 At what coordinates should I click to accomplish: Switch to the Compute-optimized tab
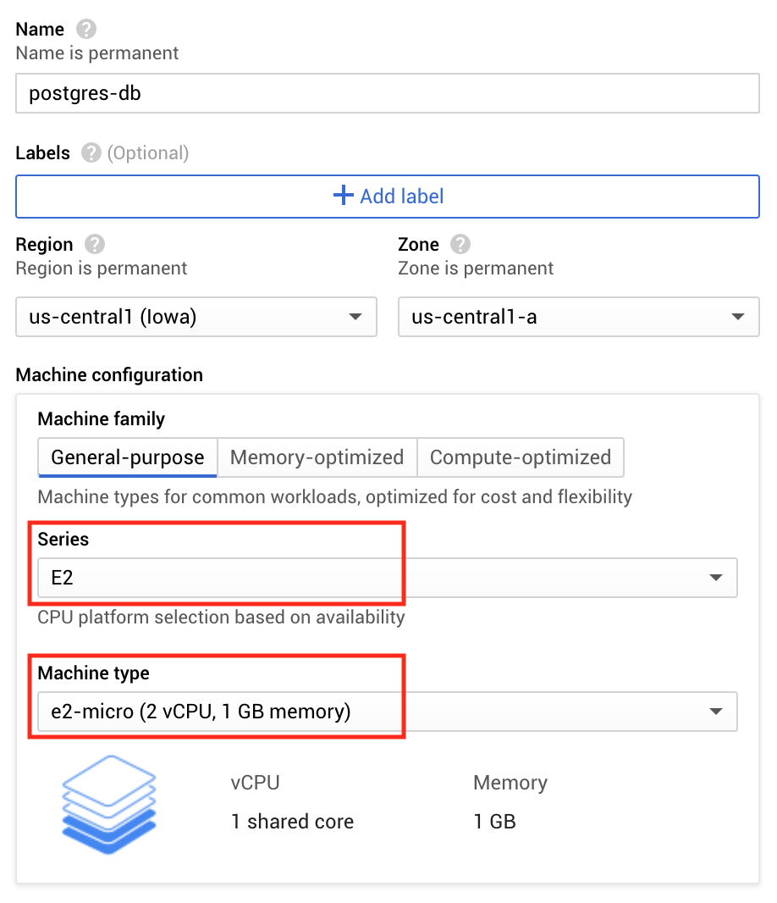click(x=521, y=457)
